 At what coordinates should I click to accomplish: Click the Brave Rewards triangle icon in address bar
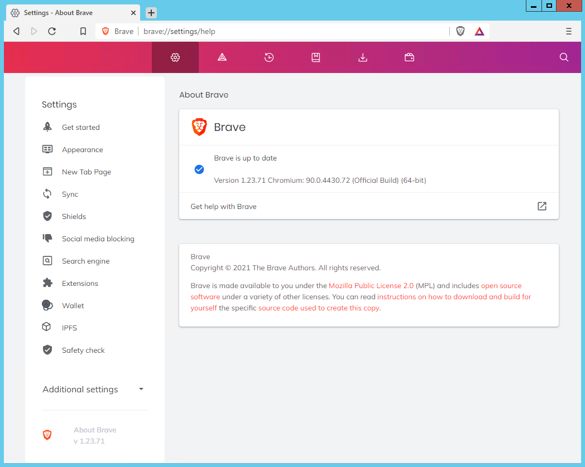479,31
